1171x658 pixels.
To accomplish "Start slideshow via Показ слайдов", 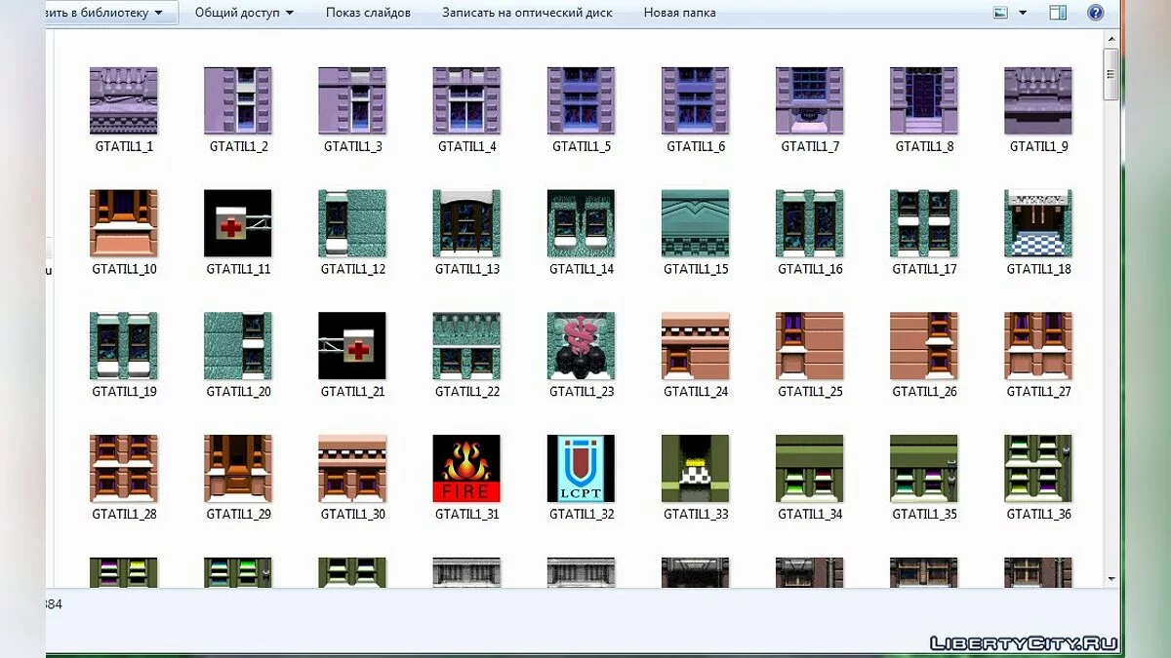I will [x=368, y=13].
